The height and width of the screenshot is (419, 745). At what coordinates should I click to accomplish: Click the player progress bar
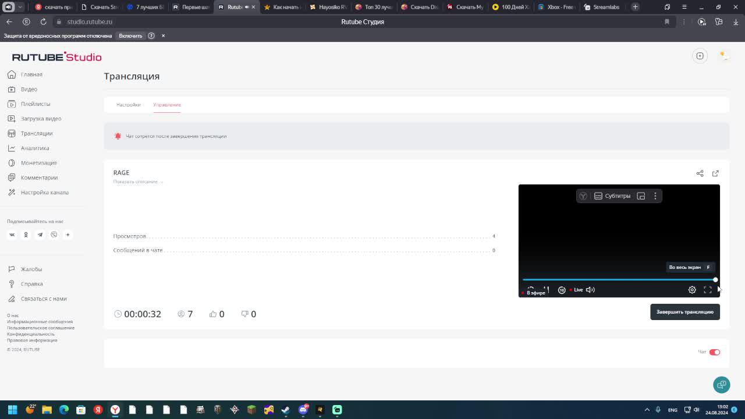pyautogui.click(x=619, y=280)
